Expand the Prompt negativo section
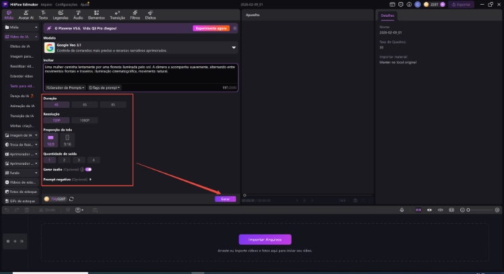This screenshot has width=504, height=274. [x=90, y=179]
